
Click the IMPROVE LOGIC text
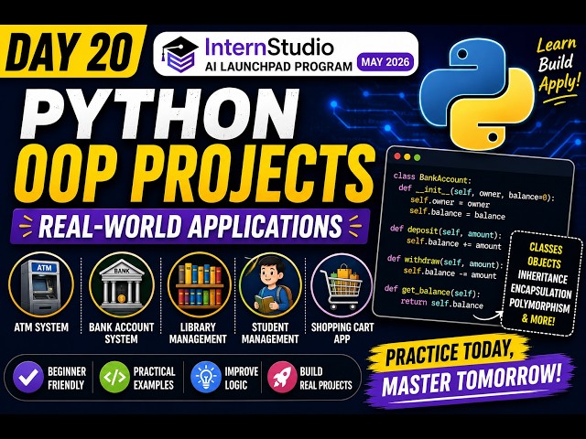241,378
